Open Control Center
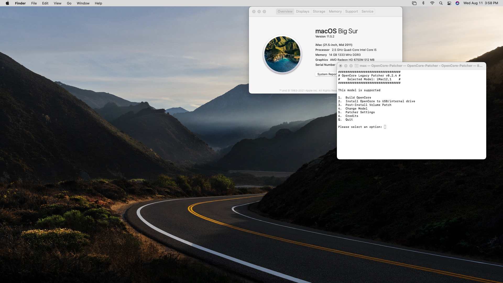This screenshot has width=503, height=283. click(449, 3)
